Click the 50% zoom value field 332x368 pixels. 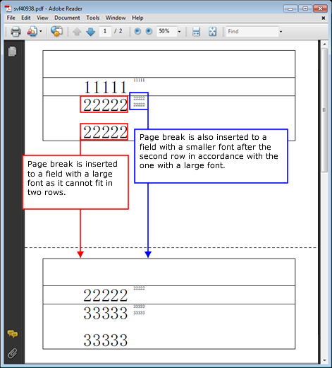point(166,31)
